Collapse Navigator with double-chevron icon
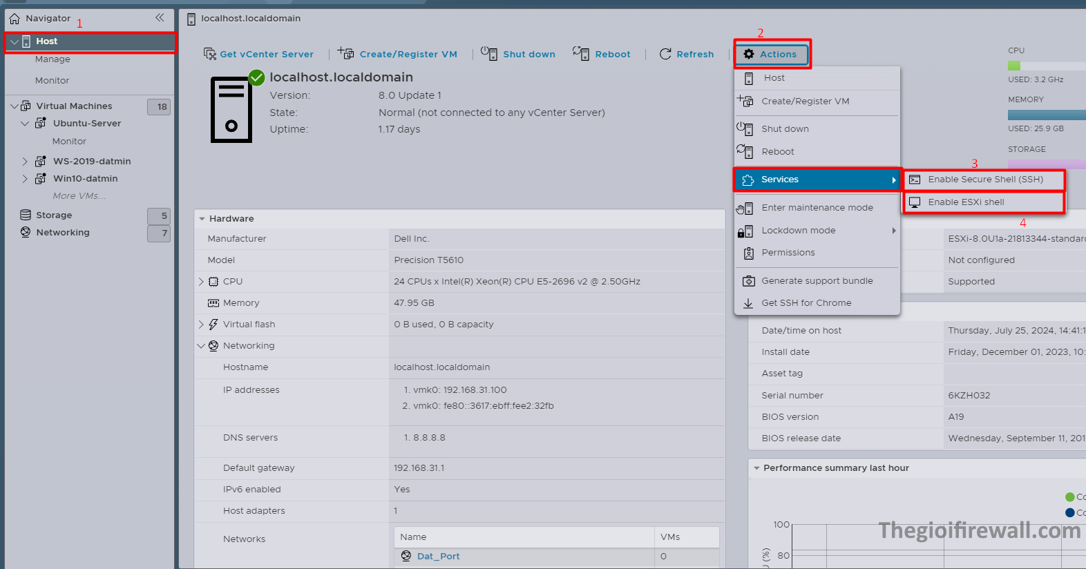The height and width of the screenshot is (569, 1086). coord(160,18)
